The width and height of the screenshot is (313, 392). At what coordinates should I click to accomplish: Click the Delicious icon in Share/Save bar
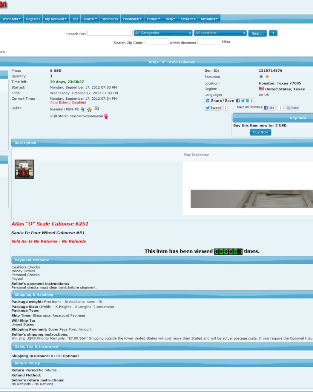click(x=247, y=101)
